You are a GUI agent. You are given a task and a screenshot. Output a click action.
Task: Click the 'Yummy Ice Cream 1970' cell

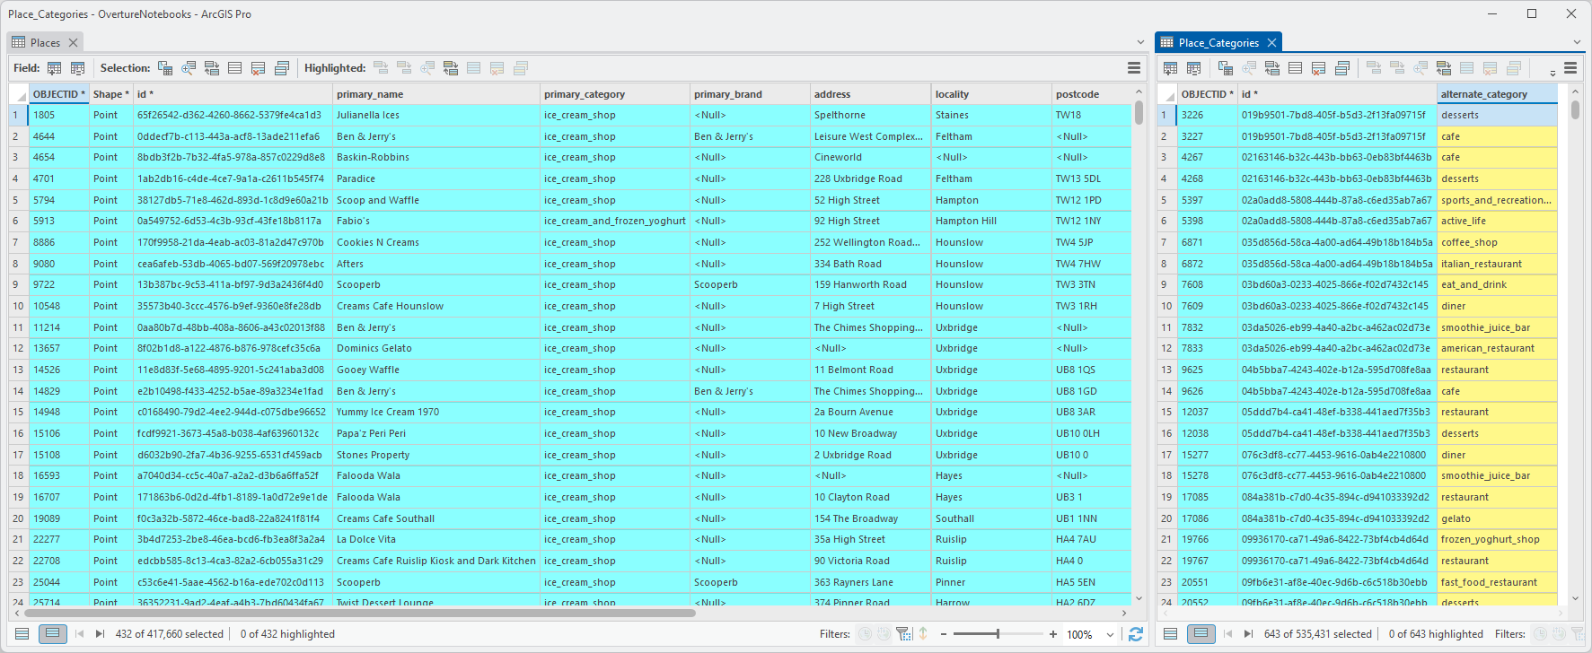(436, 412)
